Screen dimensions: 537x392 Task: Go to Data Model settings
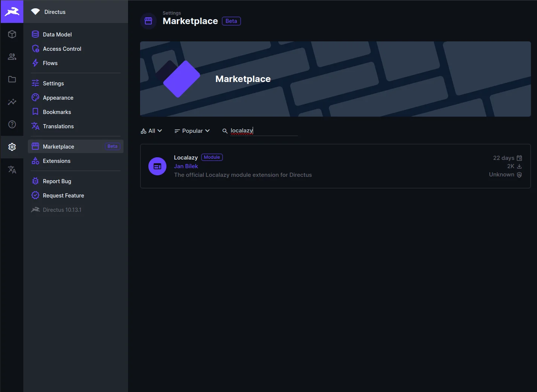(x=57, y=35)
